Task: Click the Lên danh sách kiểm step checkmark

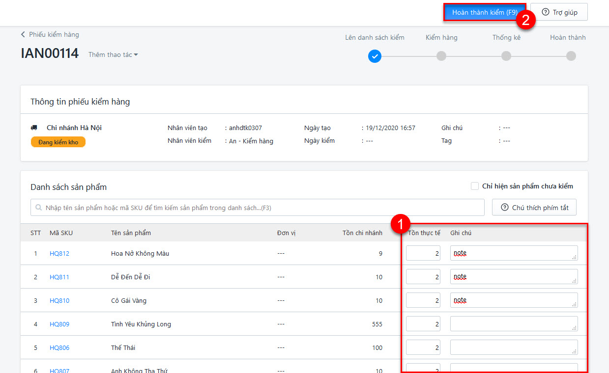Action: tap(375, 56)
